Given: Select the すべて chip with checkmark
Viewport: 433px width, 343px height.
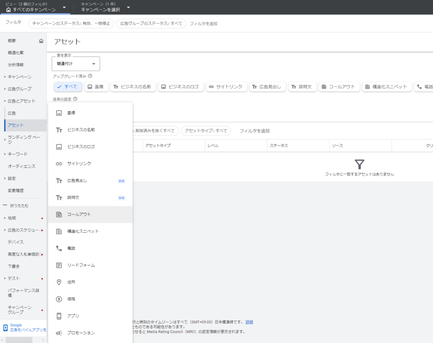Looking at the screenshot, I should click(68, 87).
